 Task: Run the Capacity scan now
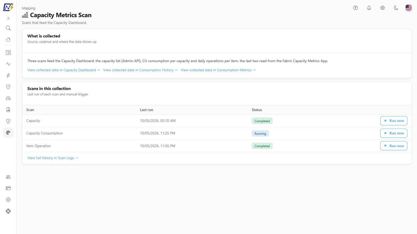394,121
